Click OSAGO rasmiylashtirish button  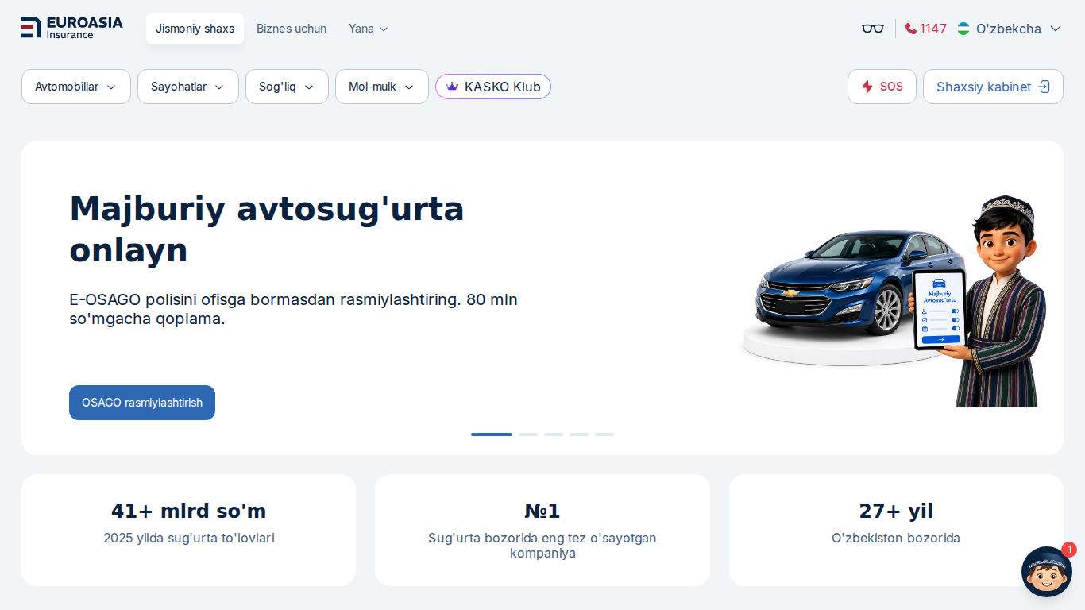pos(142,403)
